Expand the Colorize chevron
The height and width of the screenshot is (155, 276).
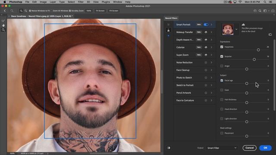click(211, 47)
